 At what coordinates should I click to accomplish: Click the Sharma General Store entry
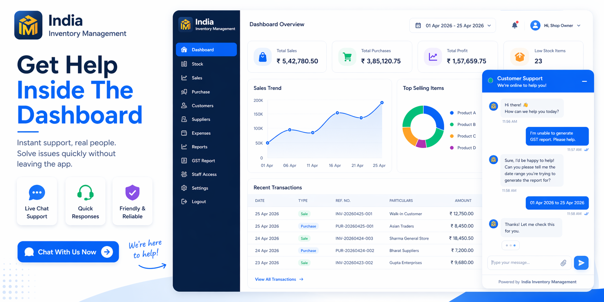coord(409,238)
